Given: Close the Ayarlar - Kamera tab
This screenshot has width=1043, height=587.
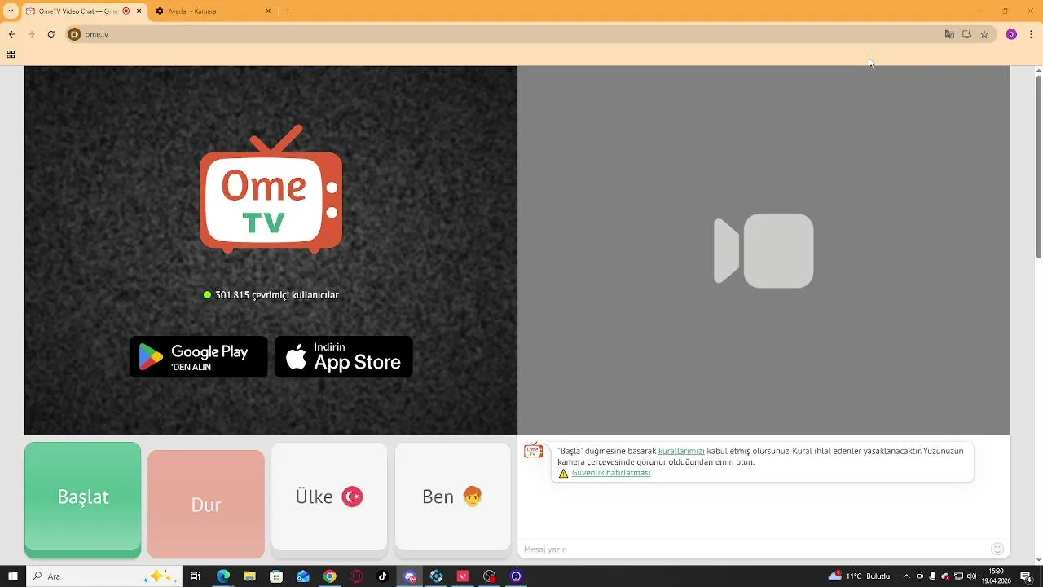Looking at the screenshot, I should 269,11.
